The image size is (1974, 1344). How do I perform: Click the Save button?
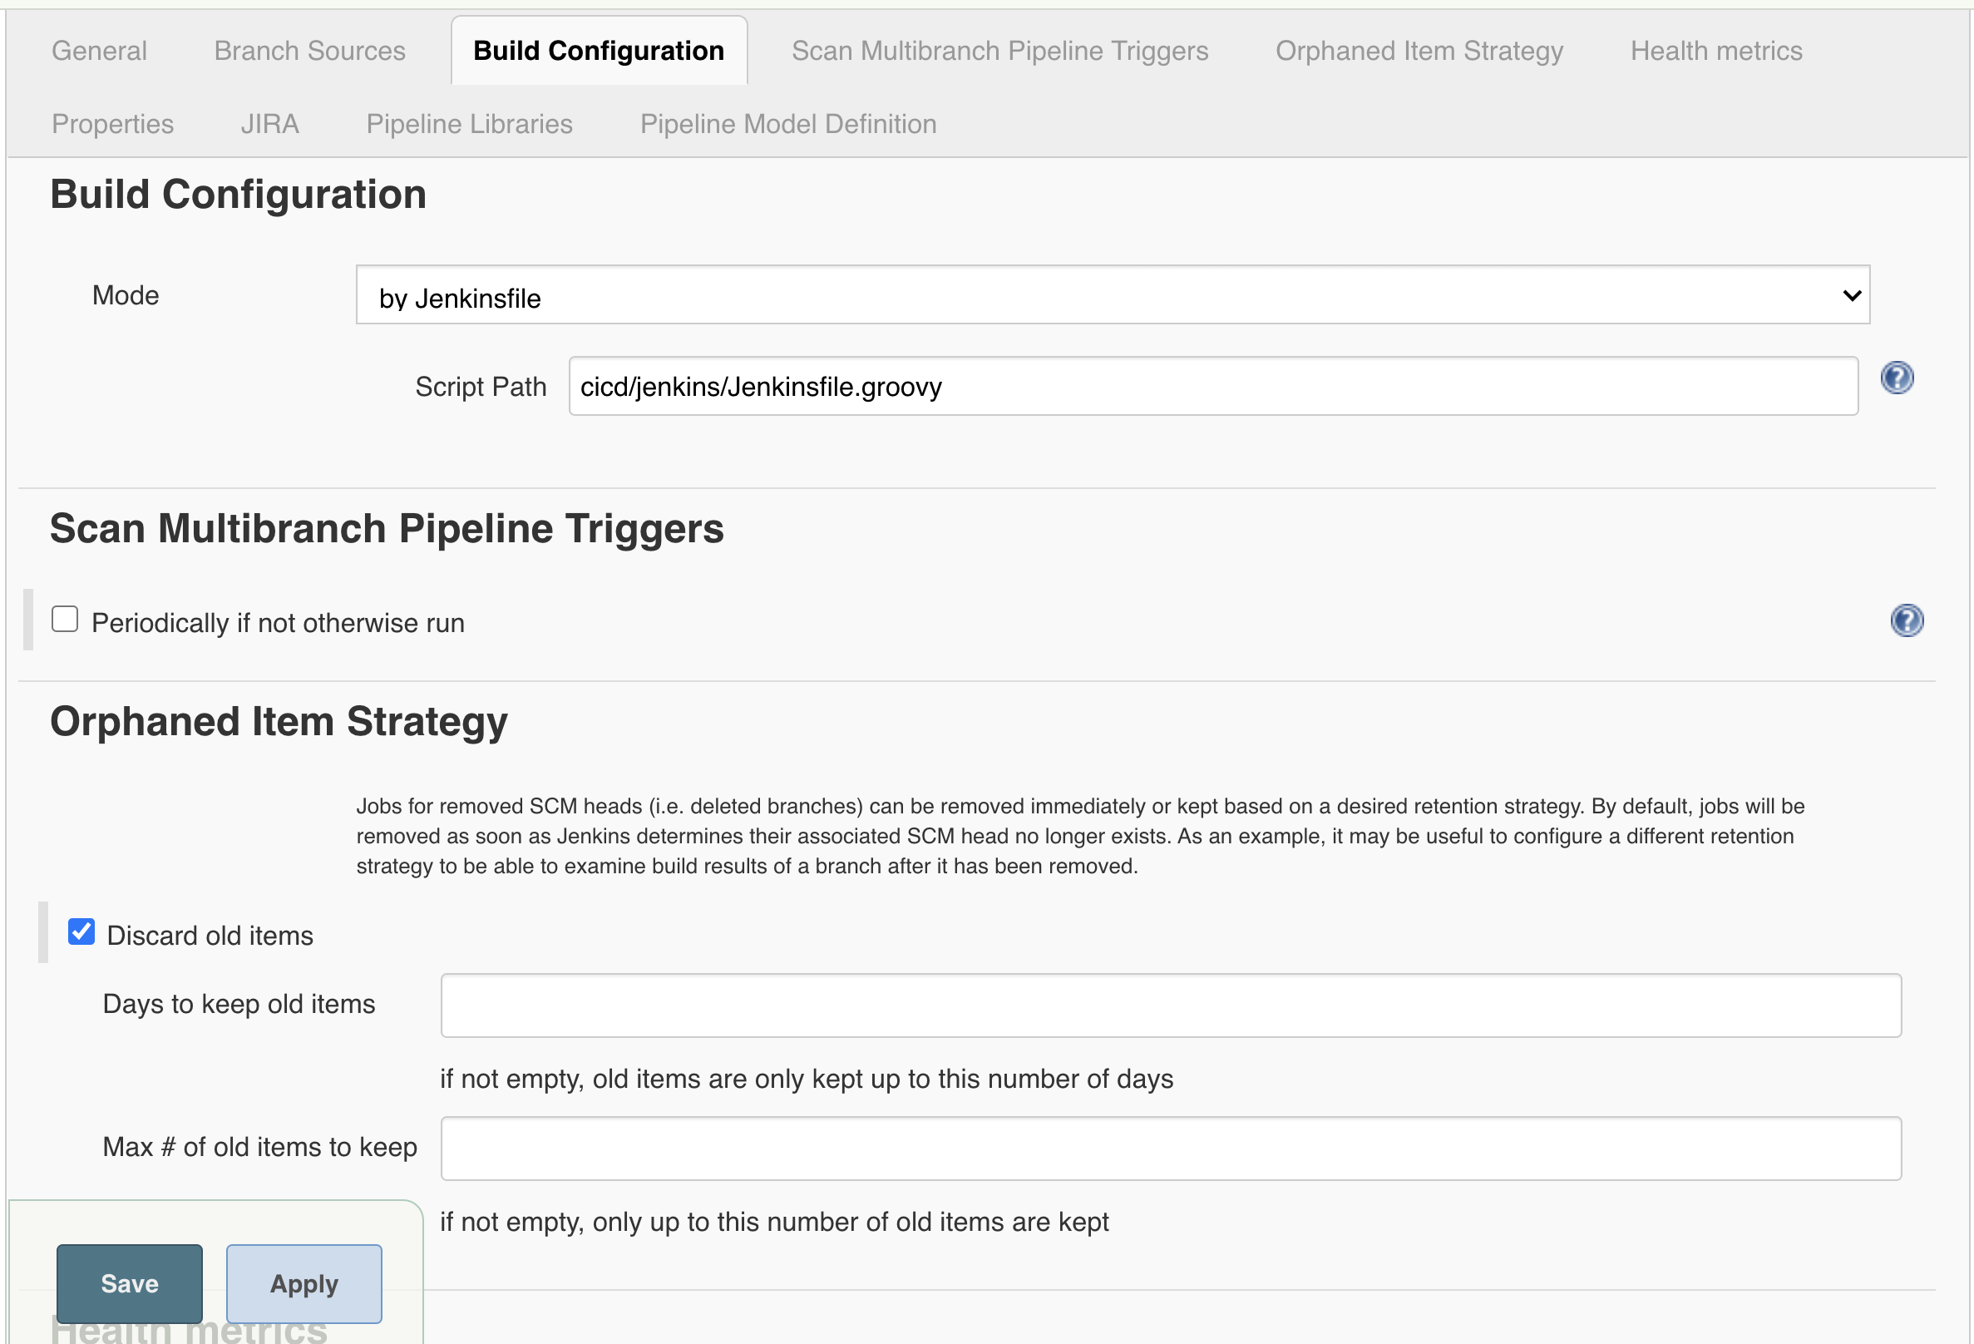tap(130, 1283)
